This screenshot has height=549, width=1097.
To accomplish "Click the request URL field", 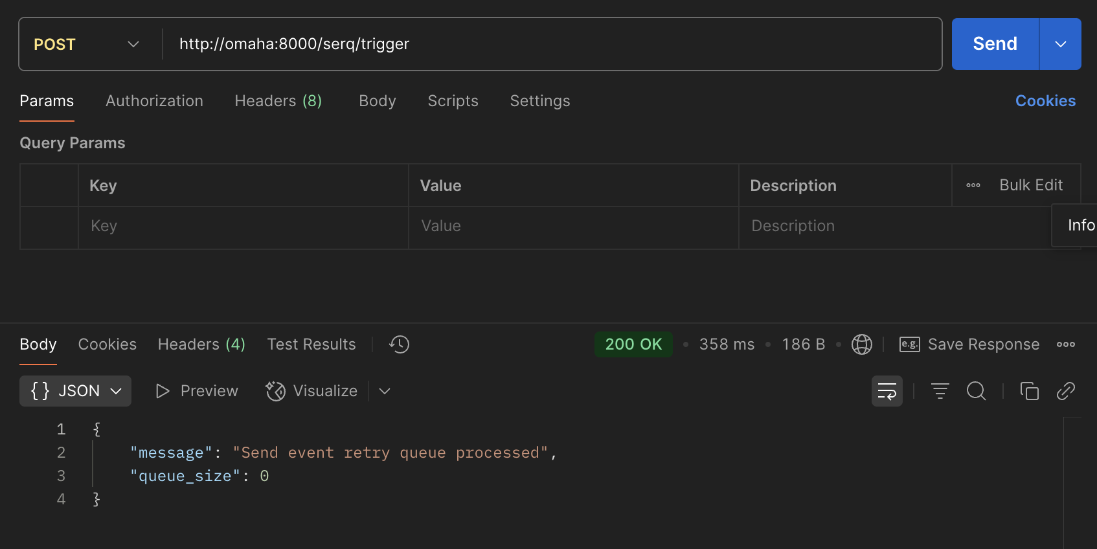I will click(x=550, y=44).
